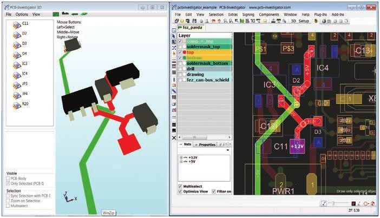Select the JP4 component in the 3D list
380x218 pixels.
click(20, 95)
